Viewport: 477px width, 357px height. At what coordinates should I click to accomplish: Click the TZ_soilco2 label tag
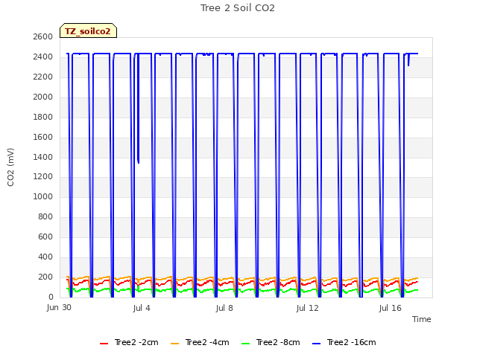(x=88, y=30)
